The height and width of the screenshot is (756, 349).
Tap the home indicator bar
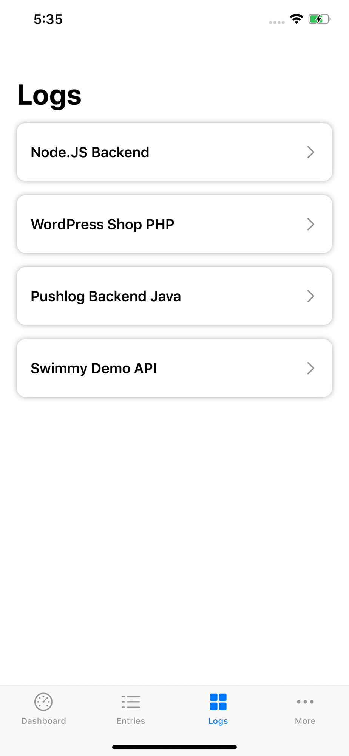[174, 747]
